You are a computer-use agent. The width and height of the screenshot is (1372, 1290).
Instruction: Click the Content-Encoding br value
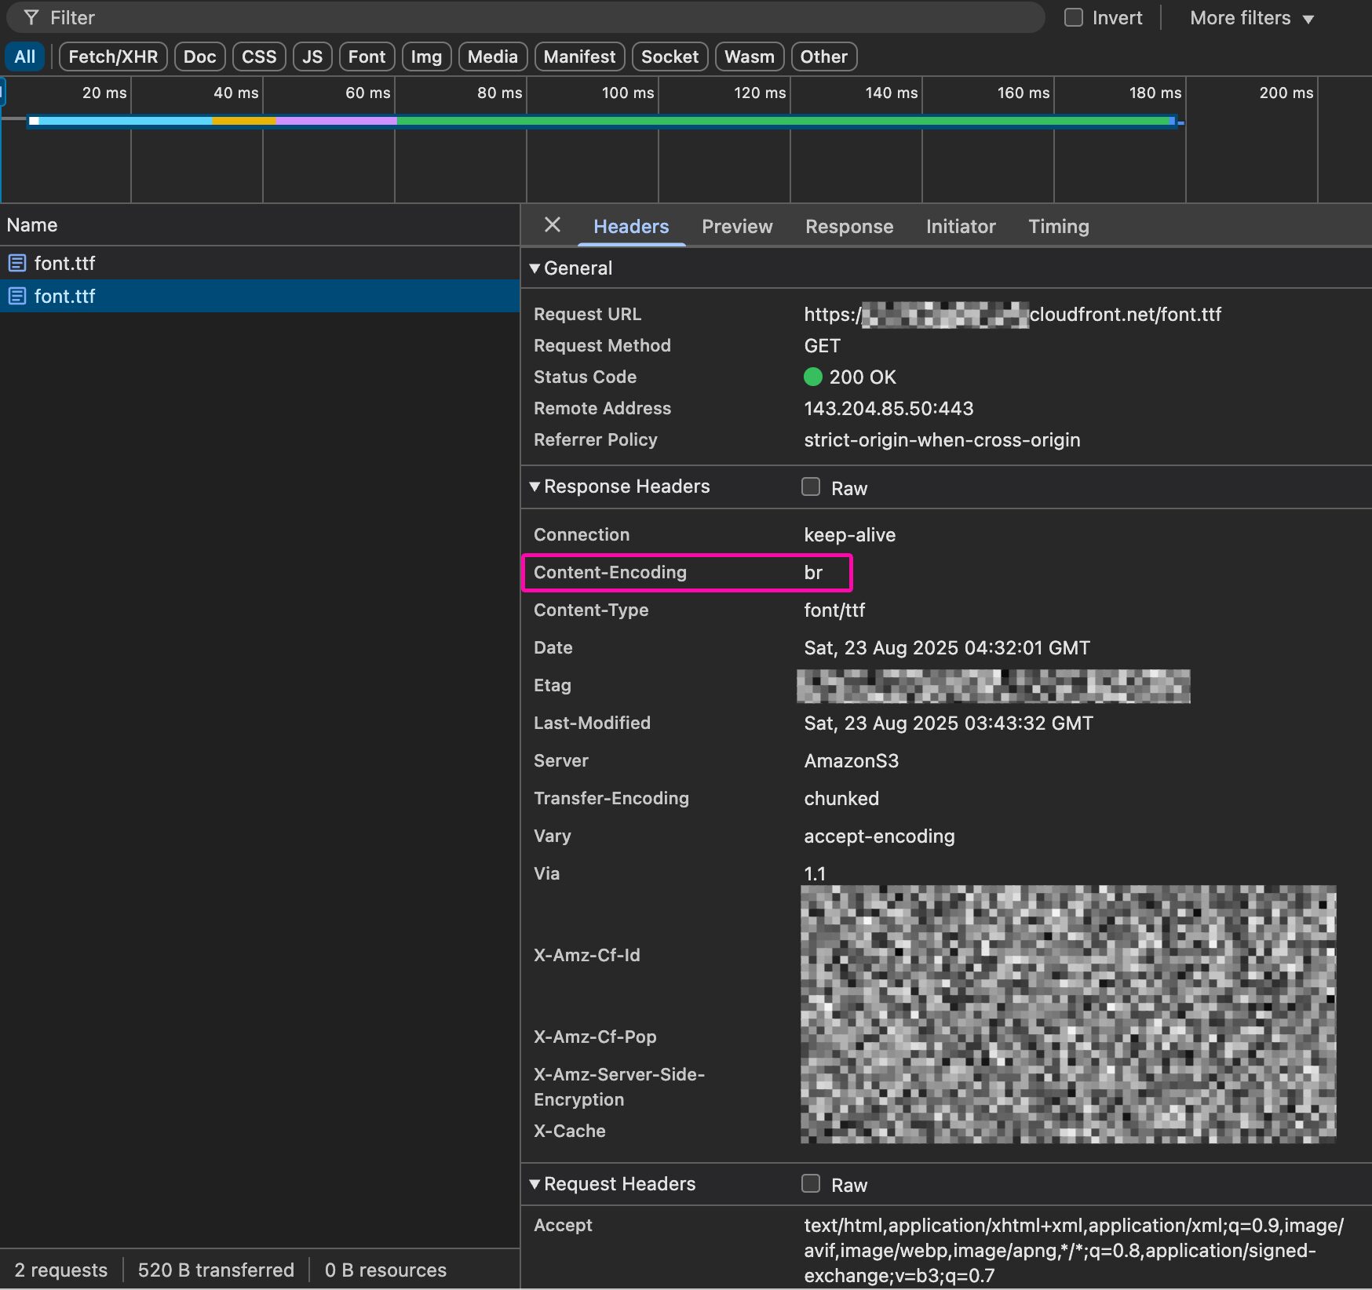813,572
